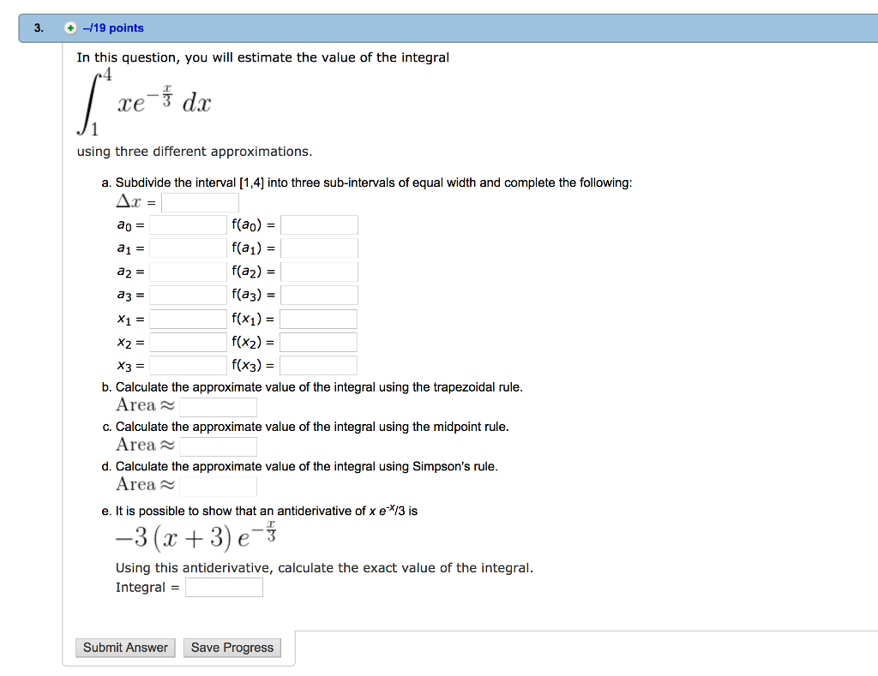Click the Submit Answer button
The height and width of the screenshot is (676, 878).
point(125,648)
